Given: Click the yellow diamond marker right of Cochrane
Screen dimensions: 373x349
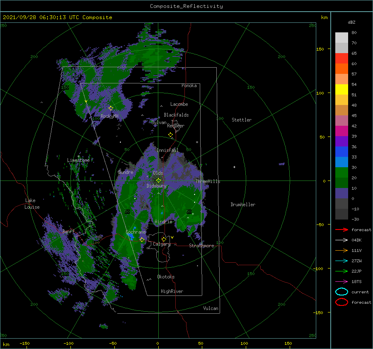Looking at the screenshot, I should click(x=142, y=239).
